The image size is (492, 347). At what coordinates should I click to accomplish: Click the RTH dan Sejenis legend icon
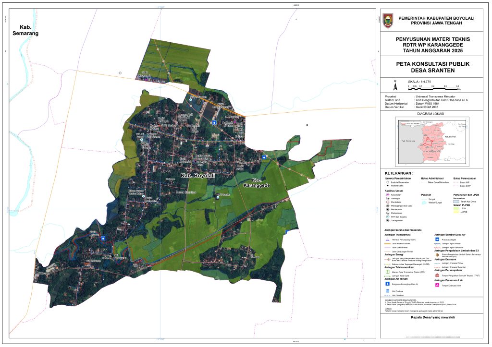point(388,216)
